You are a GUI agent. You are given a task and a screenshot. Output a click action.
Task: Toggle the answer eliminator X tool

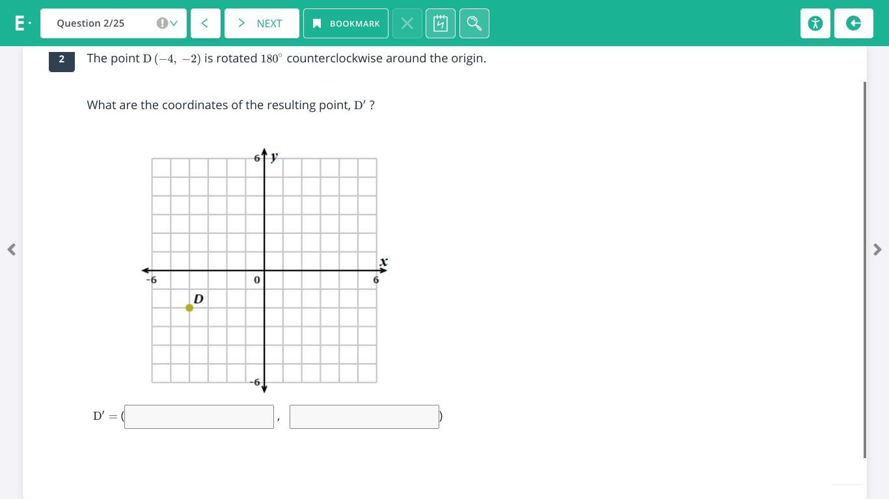click(x=407, y=23)
